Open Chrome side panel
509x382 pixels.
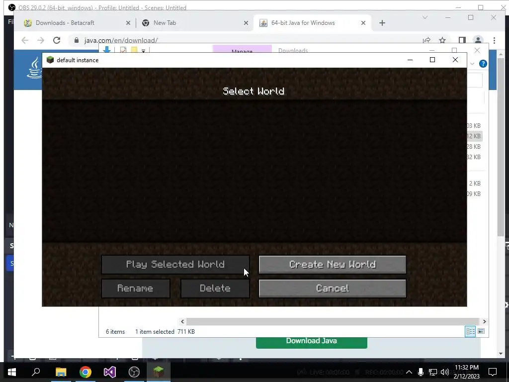click(x=462, y=40)
